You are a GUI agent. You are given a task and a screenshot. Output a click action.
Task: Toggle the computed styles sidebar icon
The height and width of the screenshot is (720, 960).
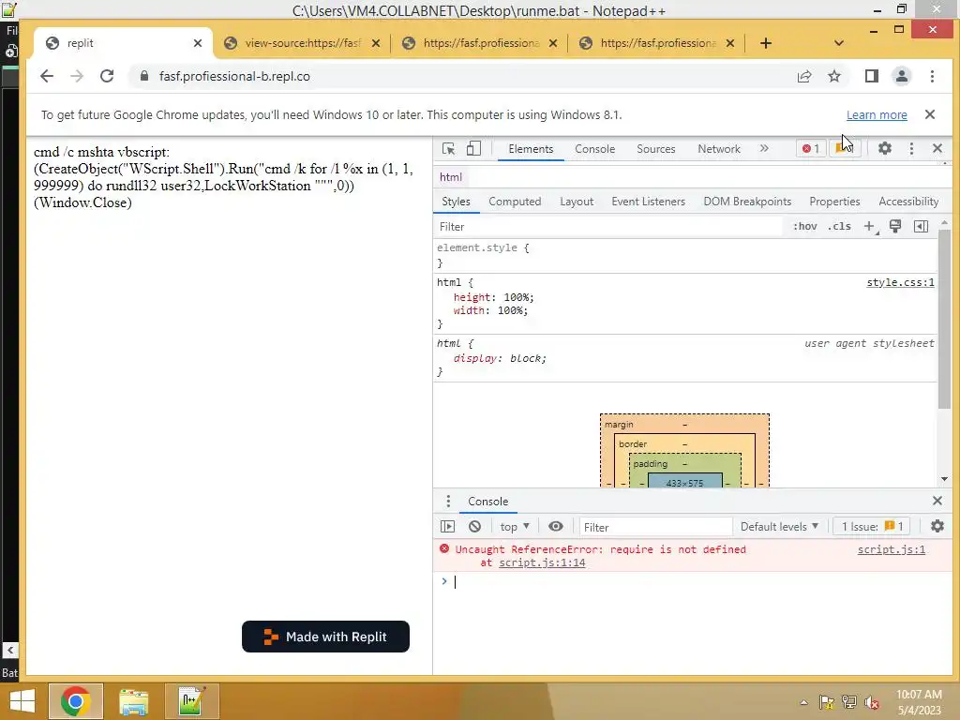pos(921,227)
